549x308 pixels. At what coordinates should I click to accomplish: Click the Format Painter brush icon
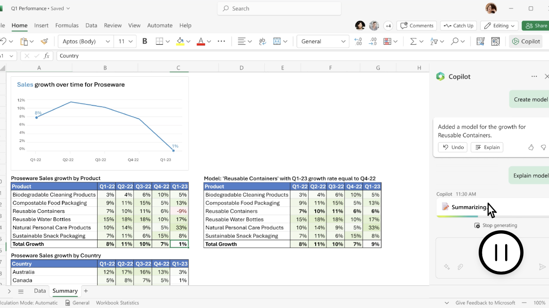tap(44, 42)
